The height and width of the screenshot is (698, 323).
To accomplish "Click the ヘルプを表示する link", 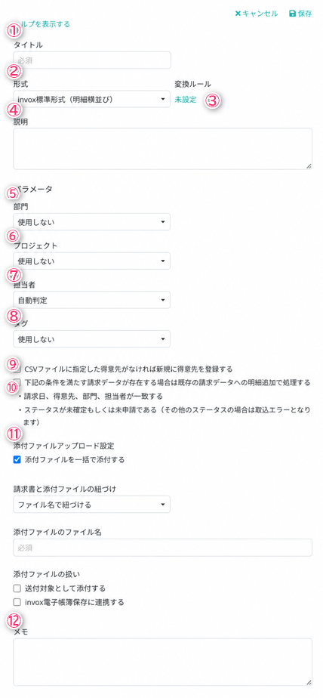I will pyautogui.click(x=42, y=24).
